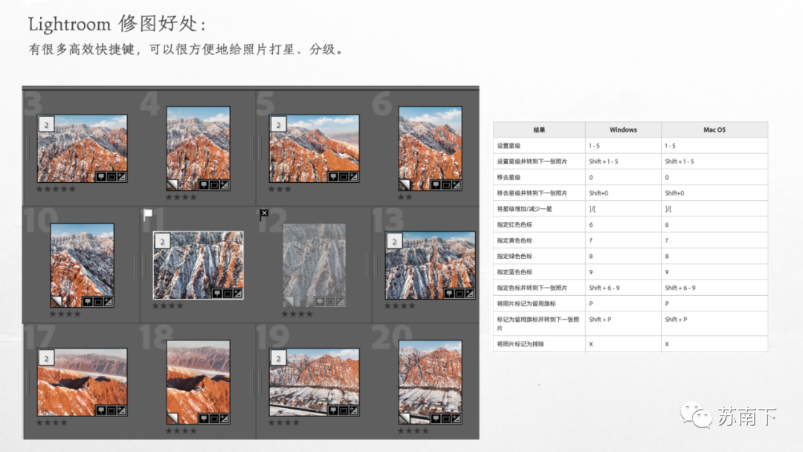Select the photo 4 thumbnail
This screenshot has width=803, height=452.
199,149
